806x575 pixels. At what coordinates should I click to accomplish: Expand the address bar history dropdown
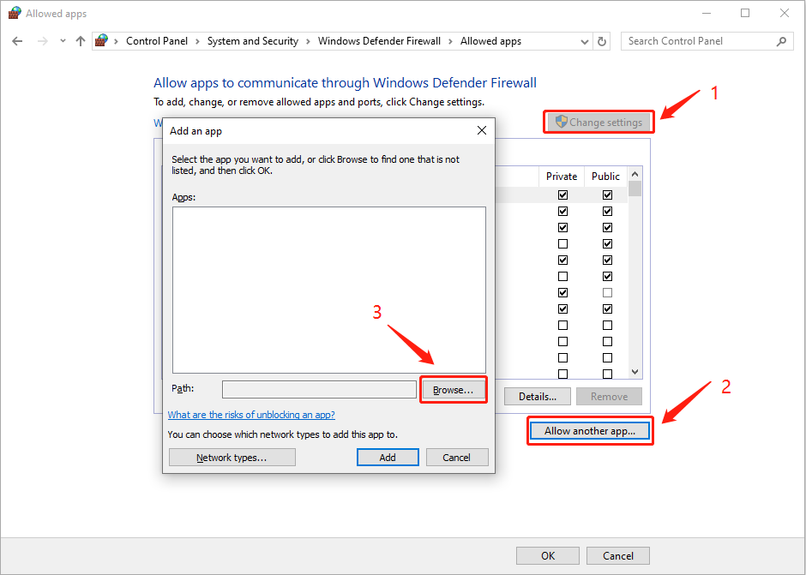(x=584, y=42)
